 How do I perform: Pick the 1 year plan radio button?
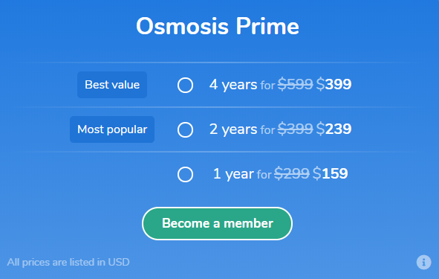tap(185, 174)
